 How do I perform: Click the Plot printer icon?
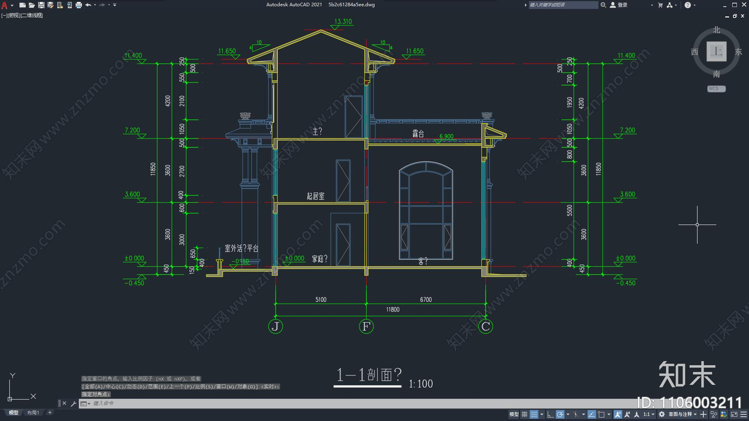coord(79,5)
